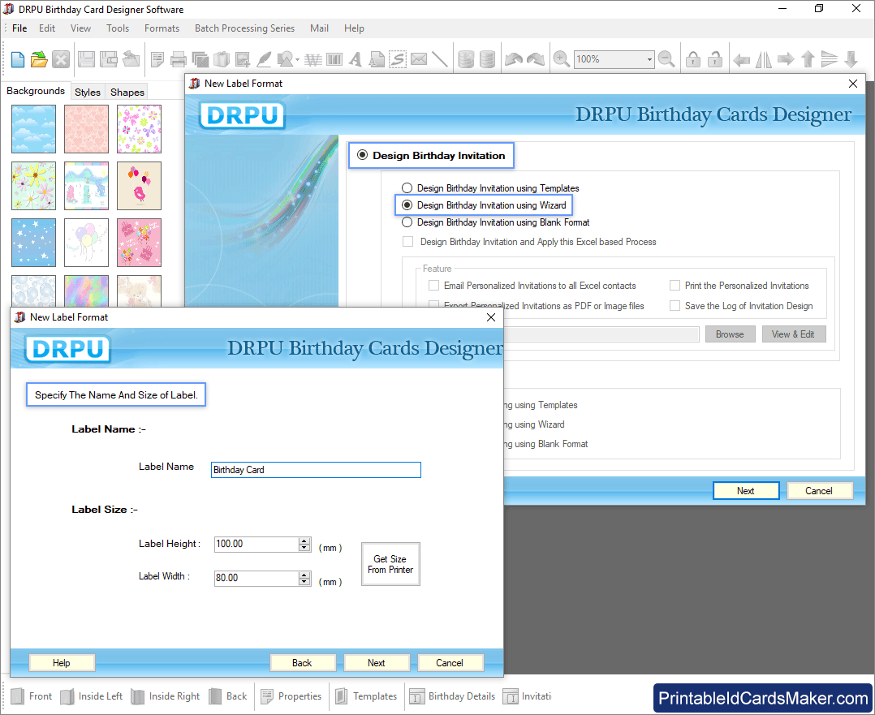Click the text watermark W icon
875x715 pixels.
pos(313,59)
